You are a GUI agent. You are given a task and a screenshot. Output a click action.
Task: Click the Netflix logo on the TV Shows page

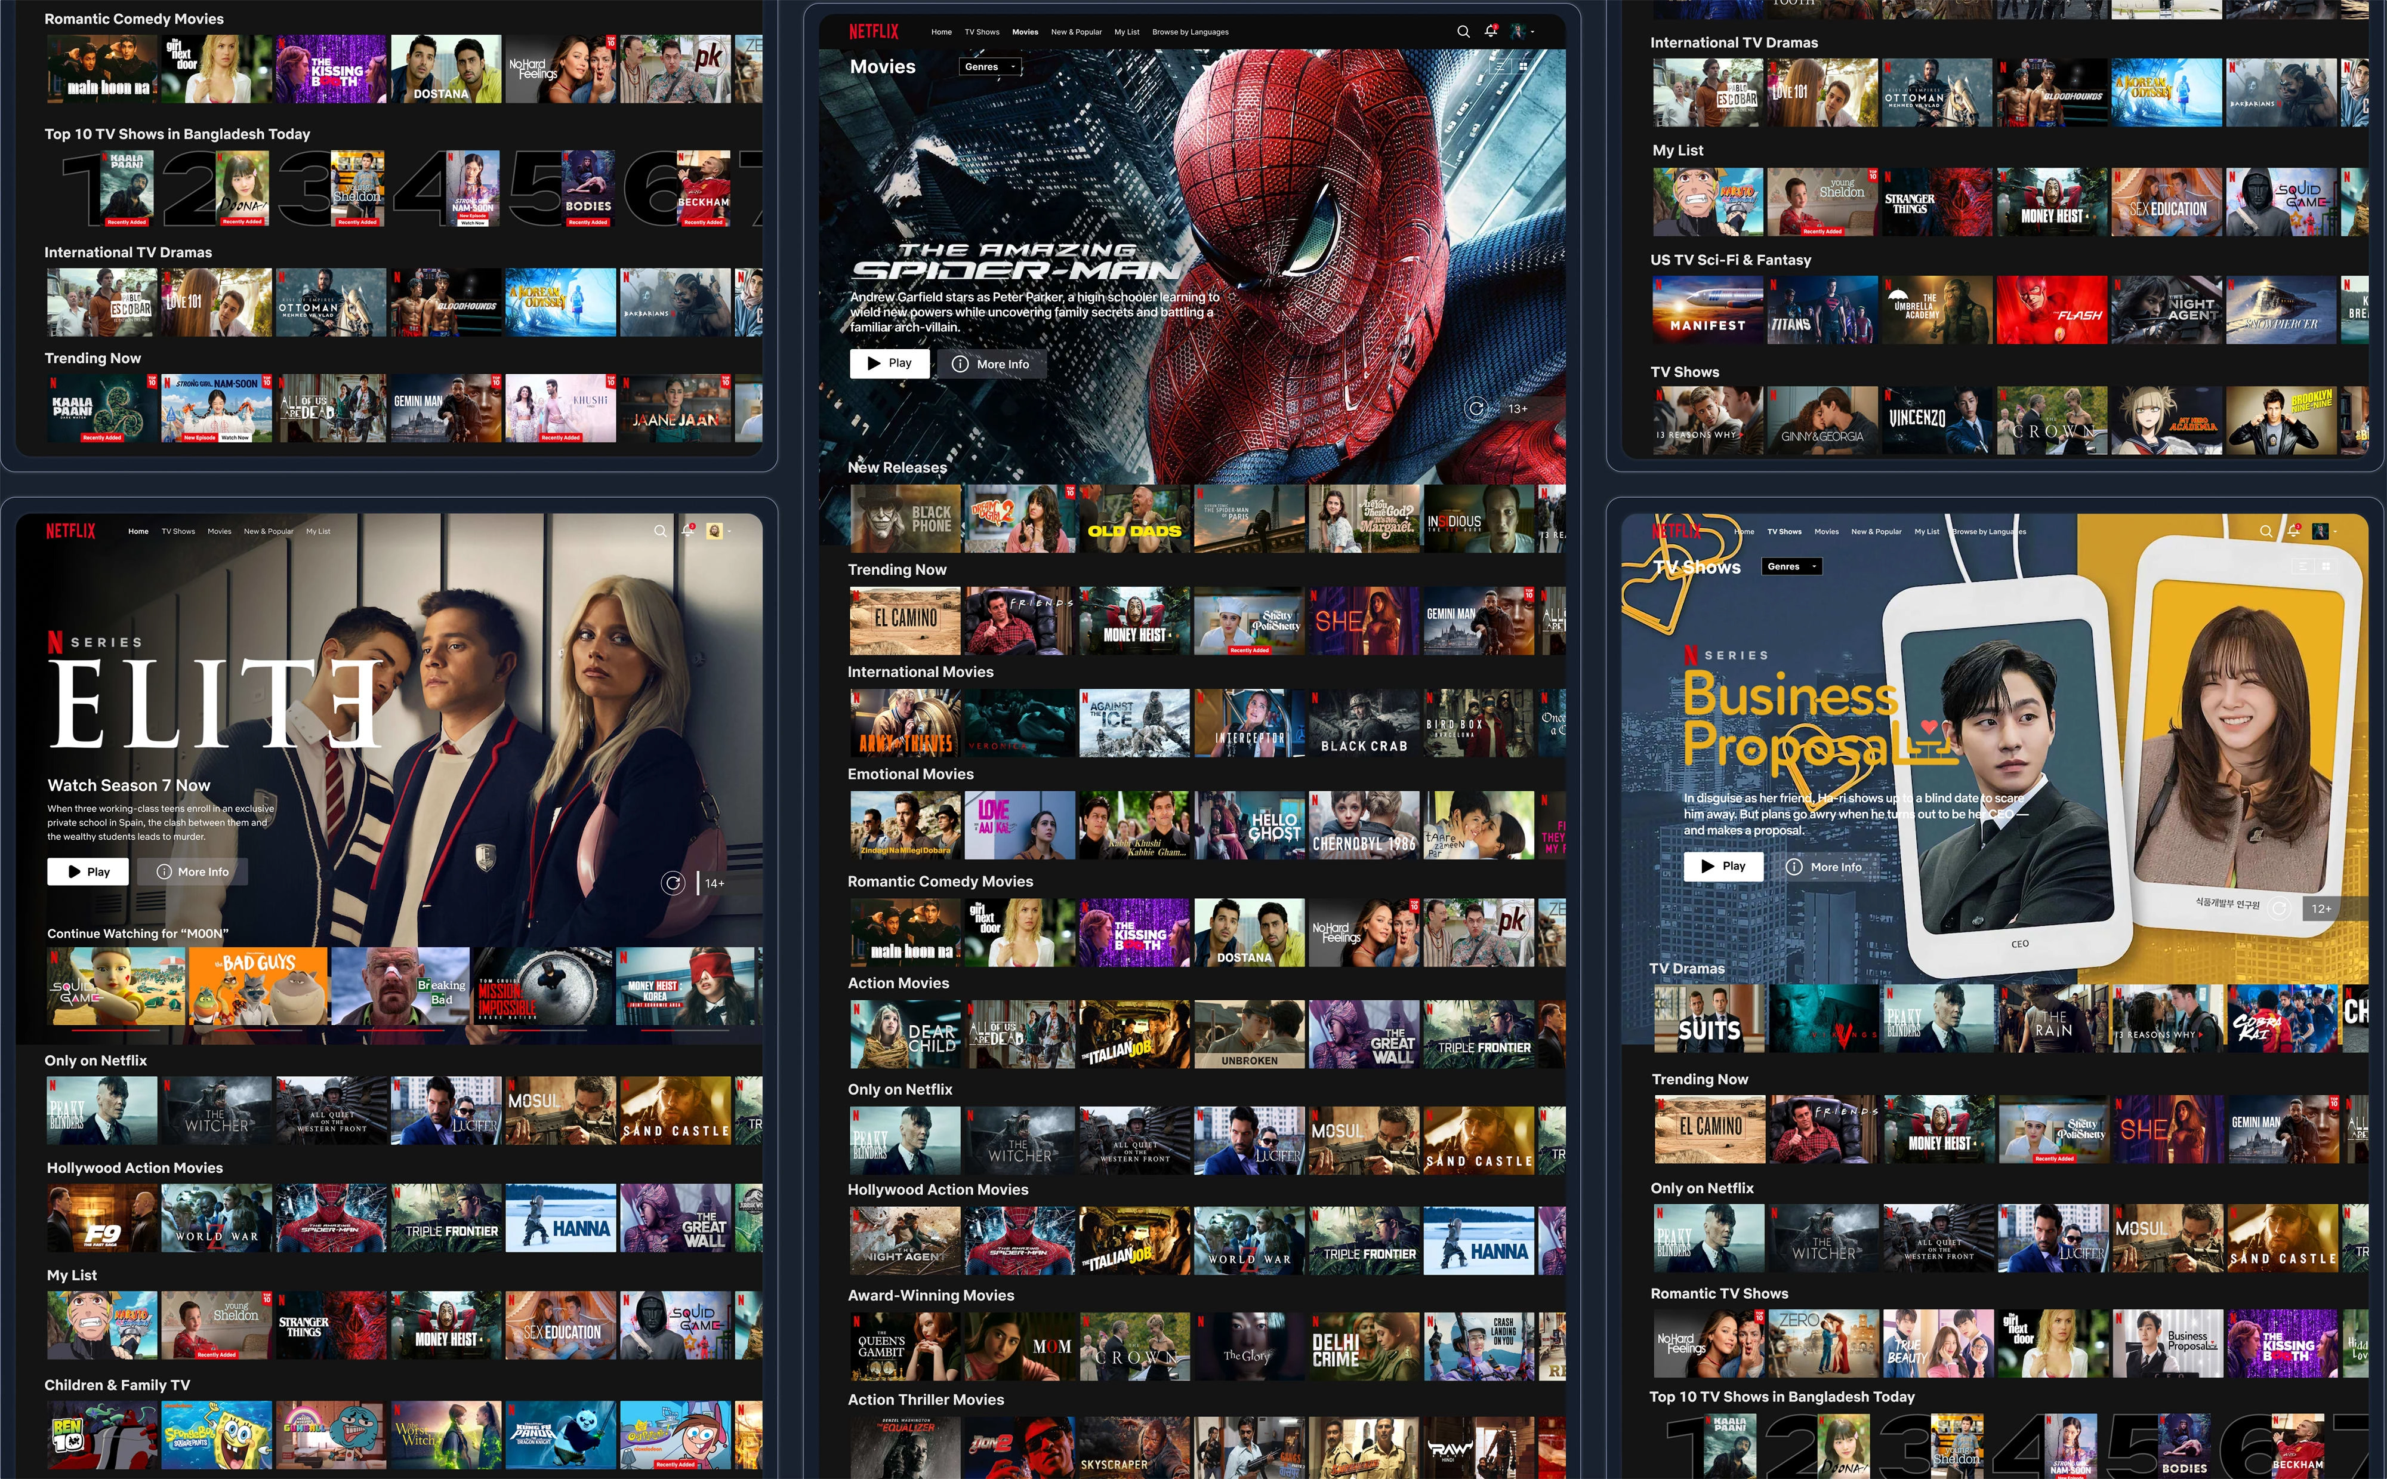tap(1676, 531)
